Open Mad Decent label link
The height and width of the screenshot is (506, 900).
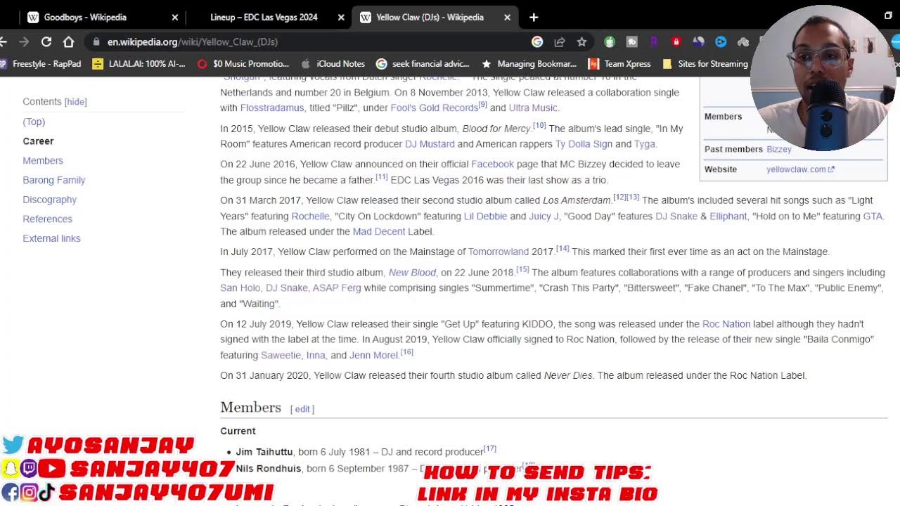point(379,232)
